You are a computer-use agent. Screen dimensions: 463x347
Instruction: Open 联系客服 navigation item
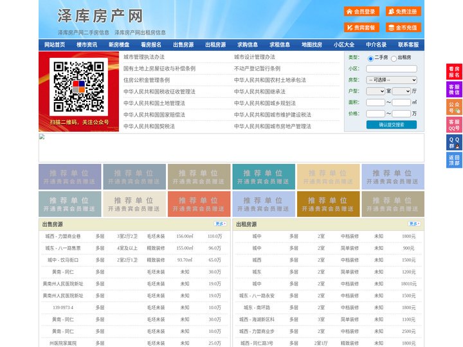[x=408, y=45]
